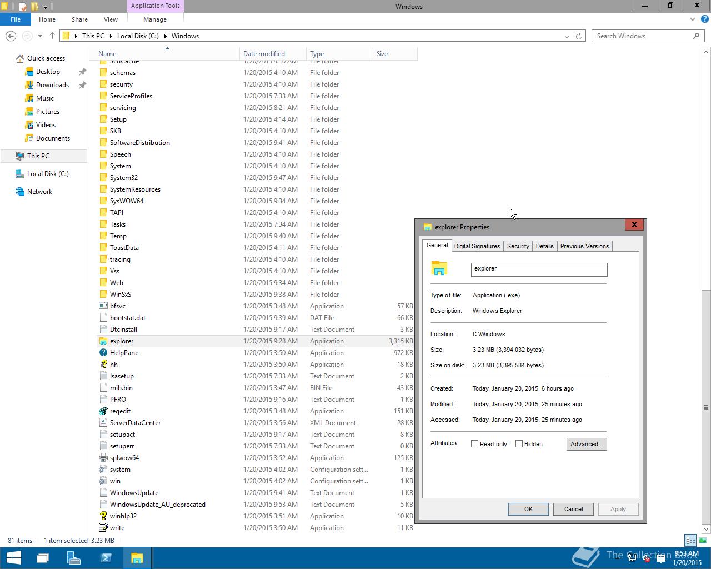
Task: Click the Up one level arrow
Action: [52, 36]
